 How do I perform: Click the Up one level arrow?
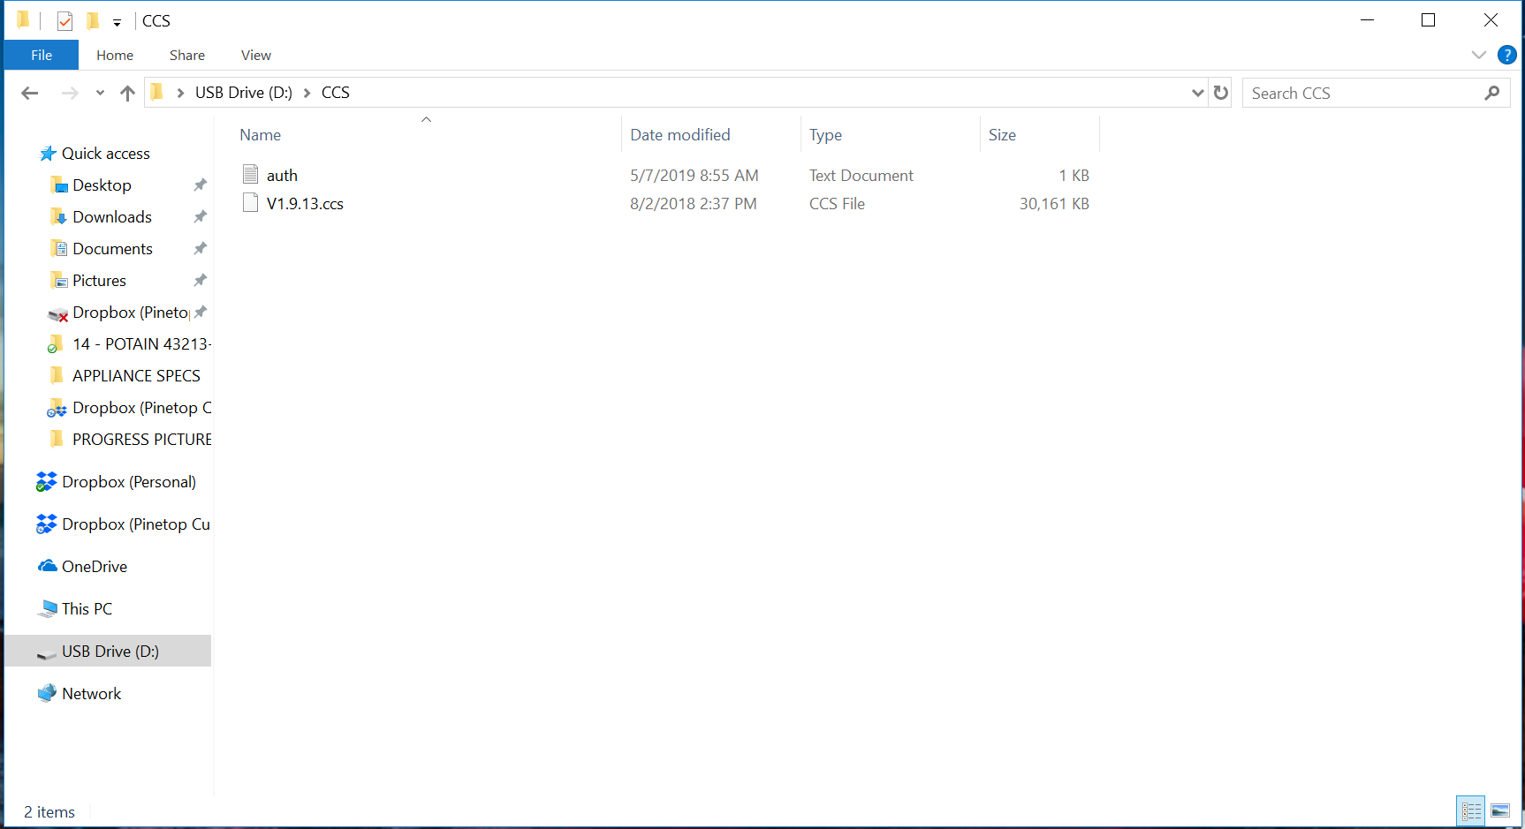(127, 93)
